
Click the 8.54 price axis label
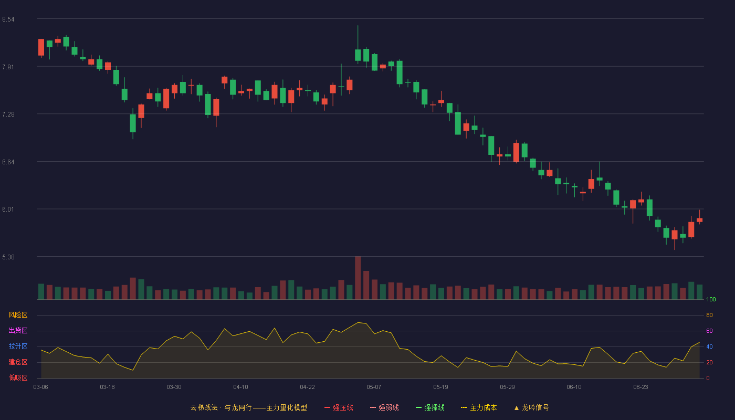click(8, 19)
